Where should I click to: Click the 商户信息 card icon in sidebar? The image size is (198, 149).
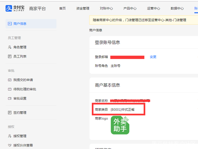click(10, 24)
